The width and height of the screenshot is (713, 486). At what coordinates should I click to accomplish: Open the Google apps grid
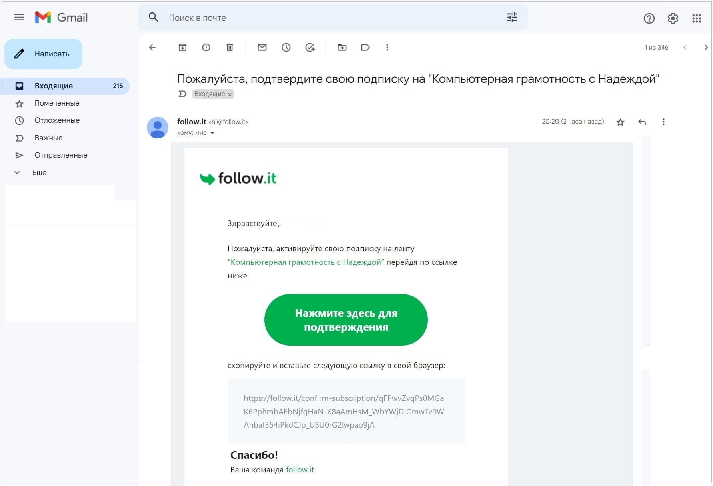tap(697, 18)
